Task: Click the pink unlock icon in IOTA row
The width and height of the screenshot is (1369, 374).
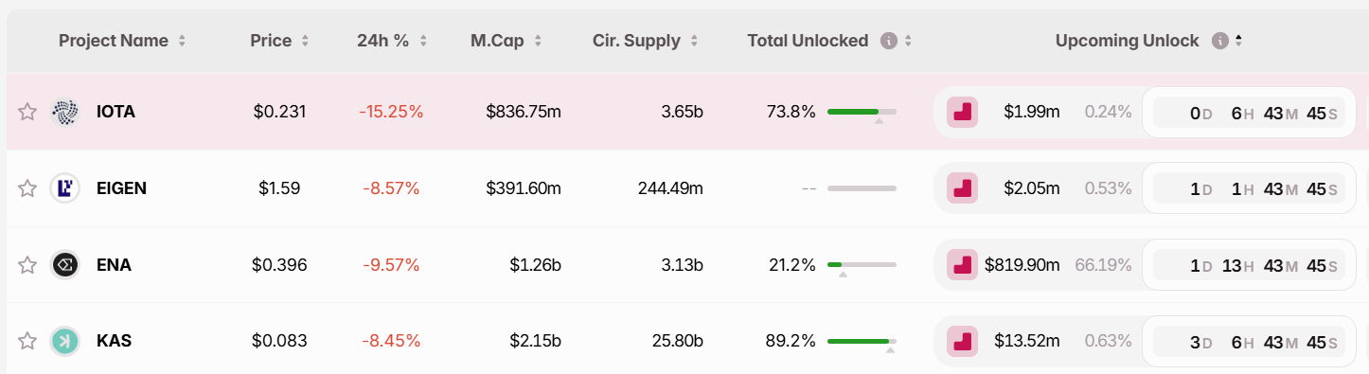Action: pyautogui.click(x=963, y=112)
